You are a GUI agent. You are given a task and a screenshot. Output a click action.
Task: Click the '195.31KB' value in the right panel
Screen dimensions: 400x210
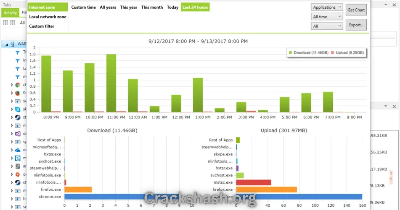[378, 136]
